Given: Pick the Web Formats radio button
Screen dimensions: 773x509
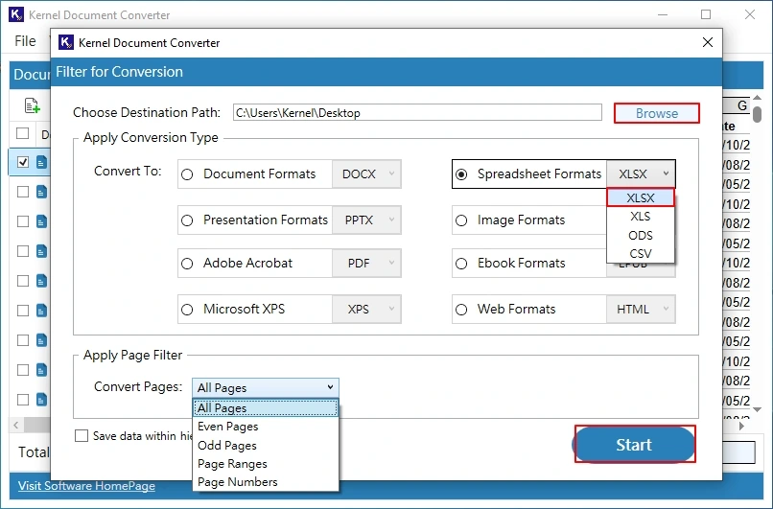Looking at the screenshot, I should pyautogui.click(x=461, y=310).
